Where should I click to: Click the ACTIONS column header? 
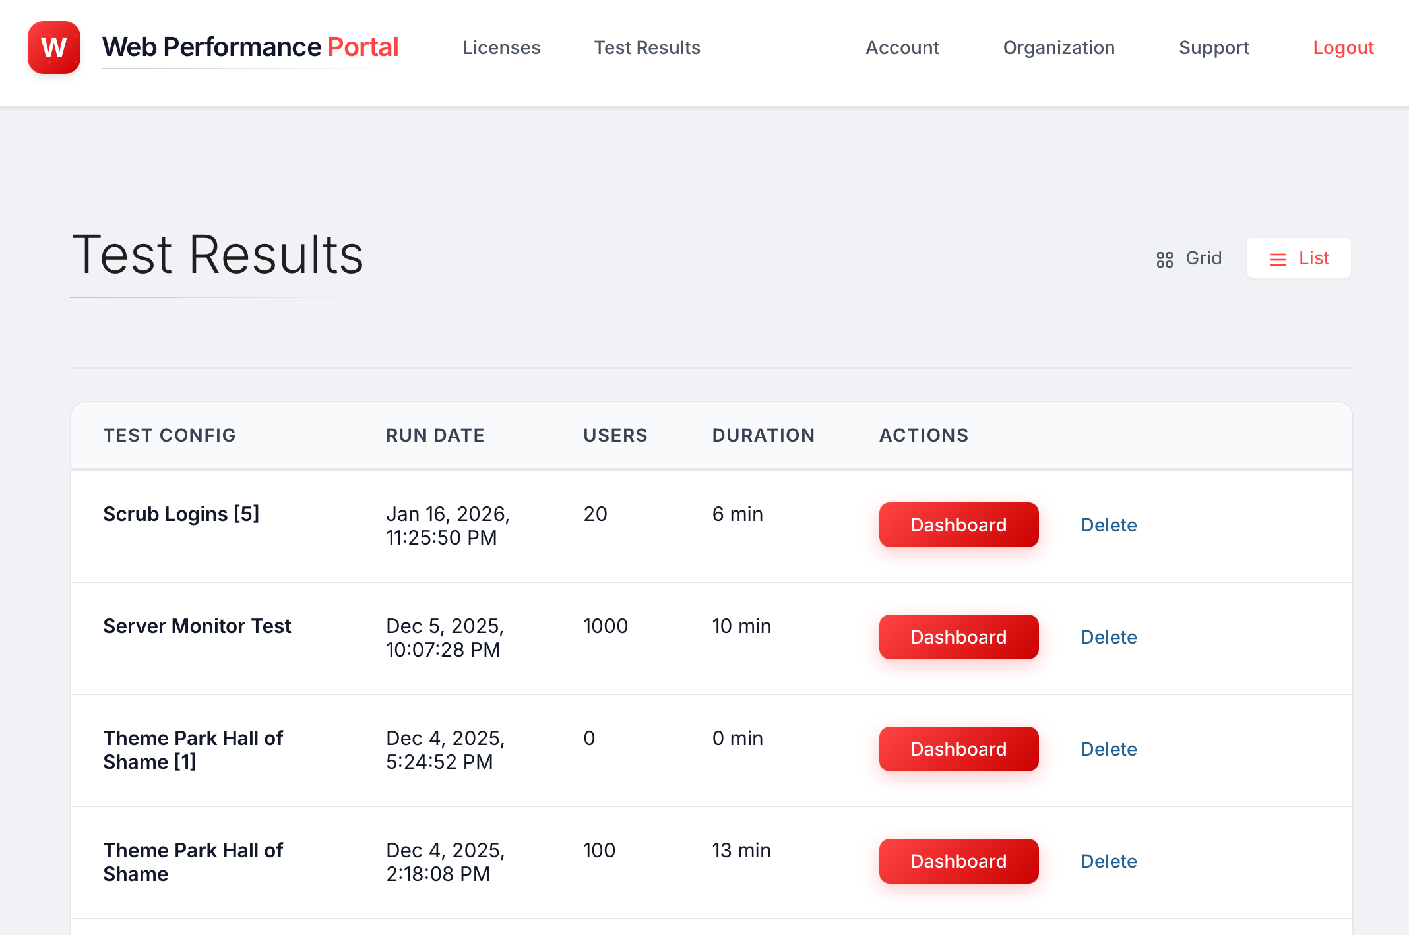pos(924,435)
